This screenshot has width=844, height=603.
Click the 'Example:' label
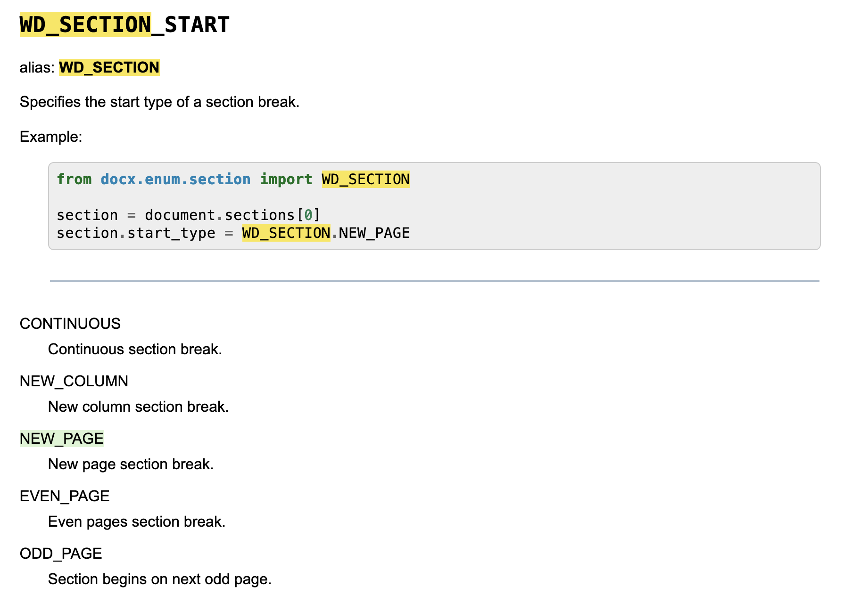[51, 137]
